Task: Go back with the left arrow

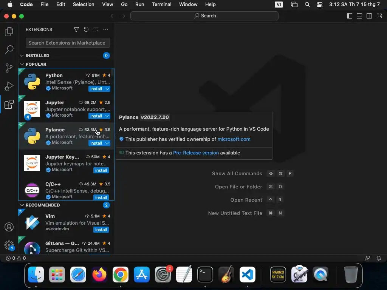Action: (113, 16)
